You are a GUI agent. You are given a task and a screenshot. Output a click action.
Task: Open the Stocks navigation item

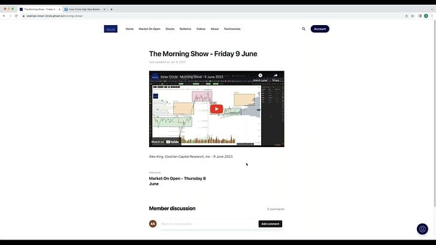pyautogui.click(x=170, y=29)
